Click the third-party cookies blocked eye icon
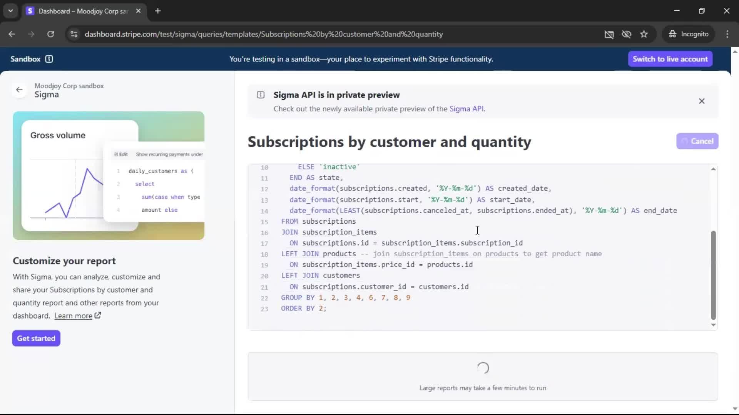 click(x=626, y=34)
